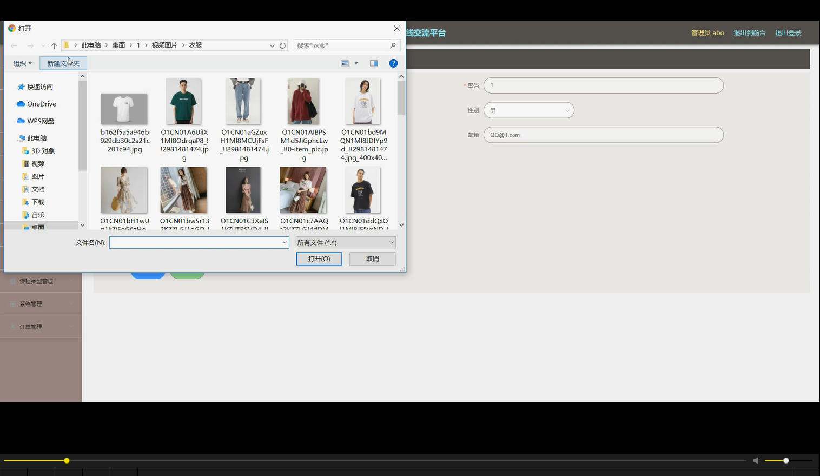
Task: Click 此电脑 in the breadcrumb path
Action: [x=91, y=45]
